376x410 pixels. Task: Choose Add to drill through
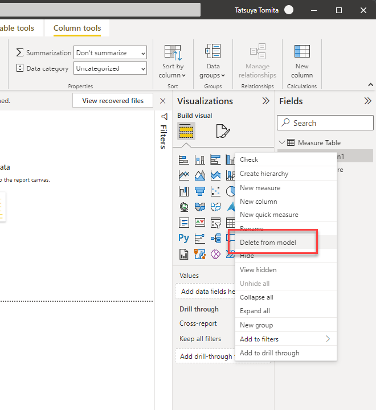[286, 353]
